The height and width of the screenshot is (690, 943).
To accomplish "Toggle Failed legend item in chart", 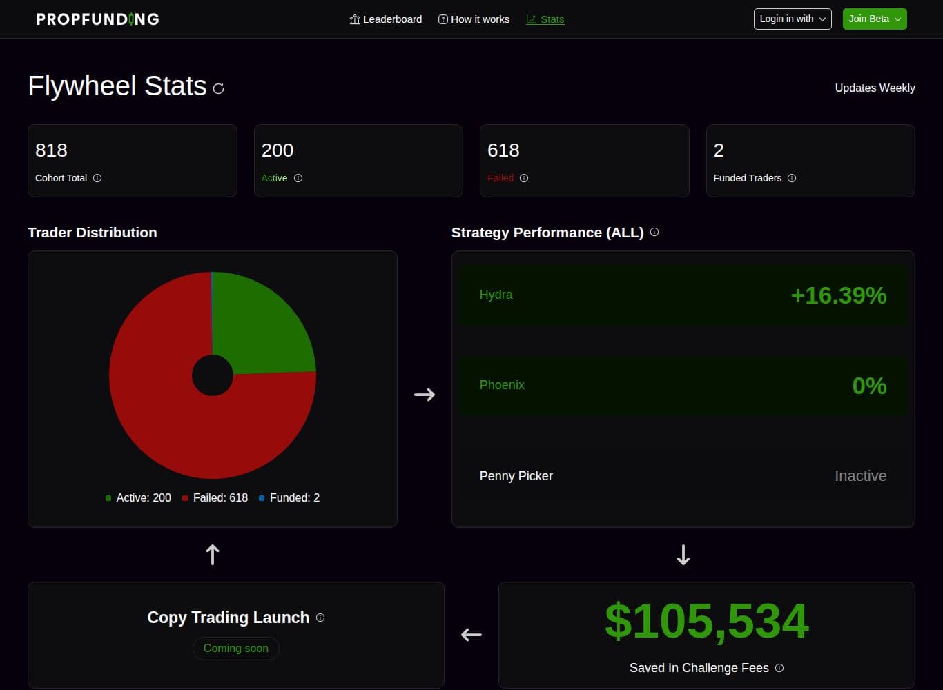I will click(x=215, y=497).
